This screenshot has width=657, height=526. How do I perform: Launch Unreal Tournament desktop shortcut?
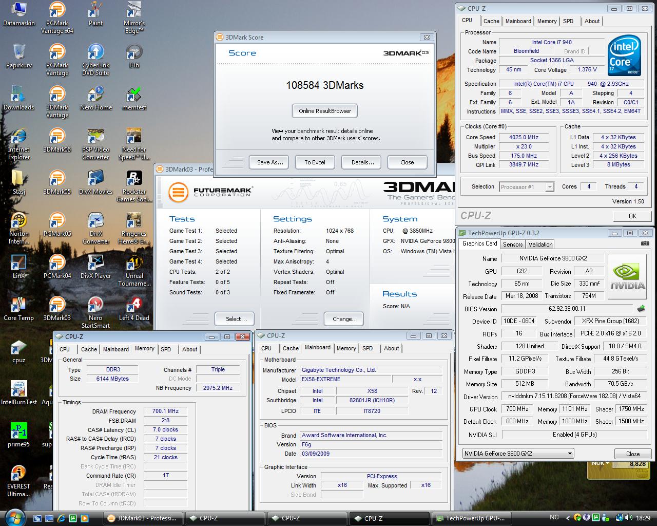[x=134, y=271]
